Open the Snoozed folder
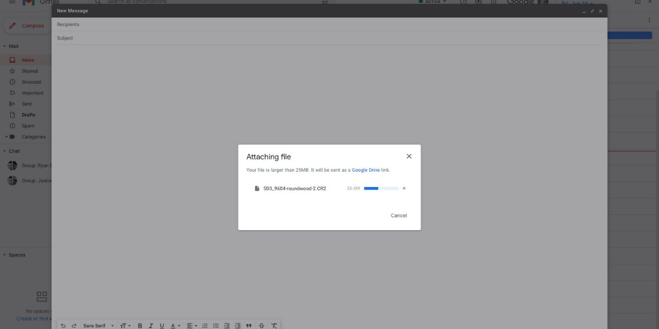659x329 pixels. (31, 82)
